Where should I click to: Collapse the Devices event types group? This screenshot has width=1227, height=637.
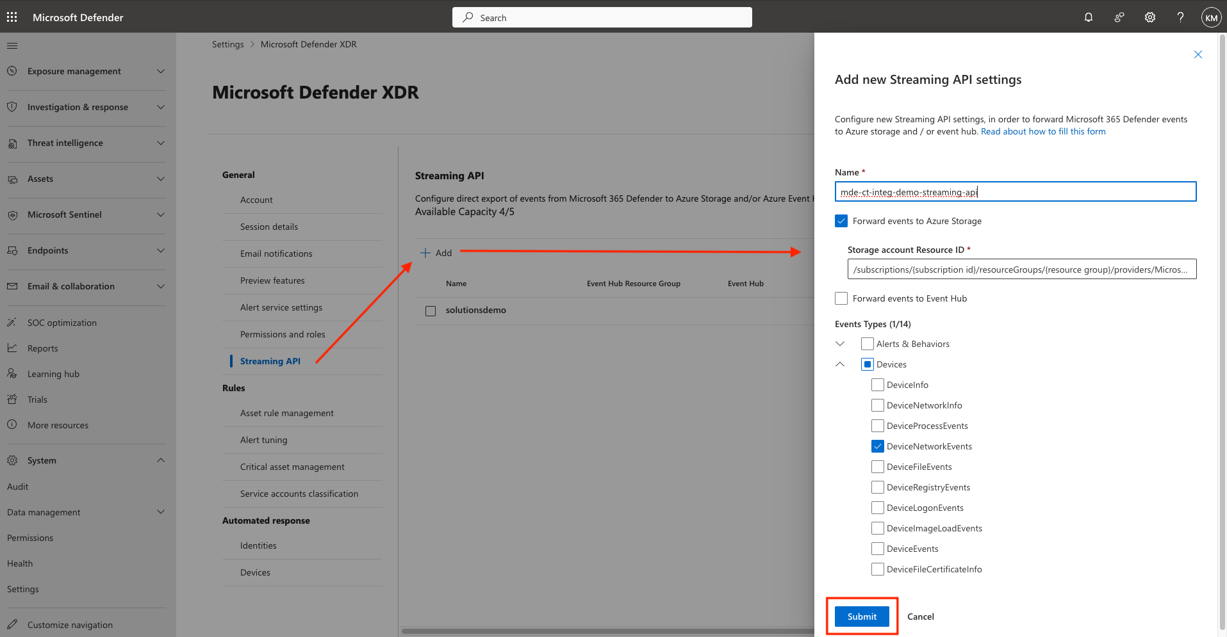point(840,364)
